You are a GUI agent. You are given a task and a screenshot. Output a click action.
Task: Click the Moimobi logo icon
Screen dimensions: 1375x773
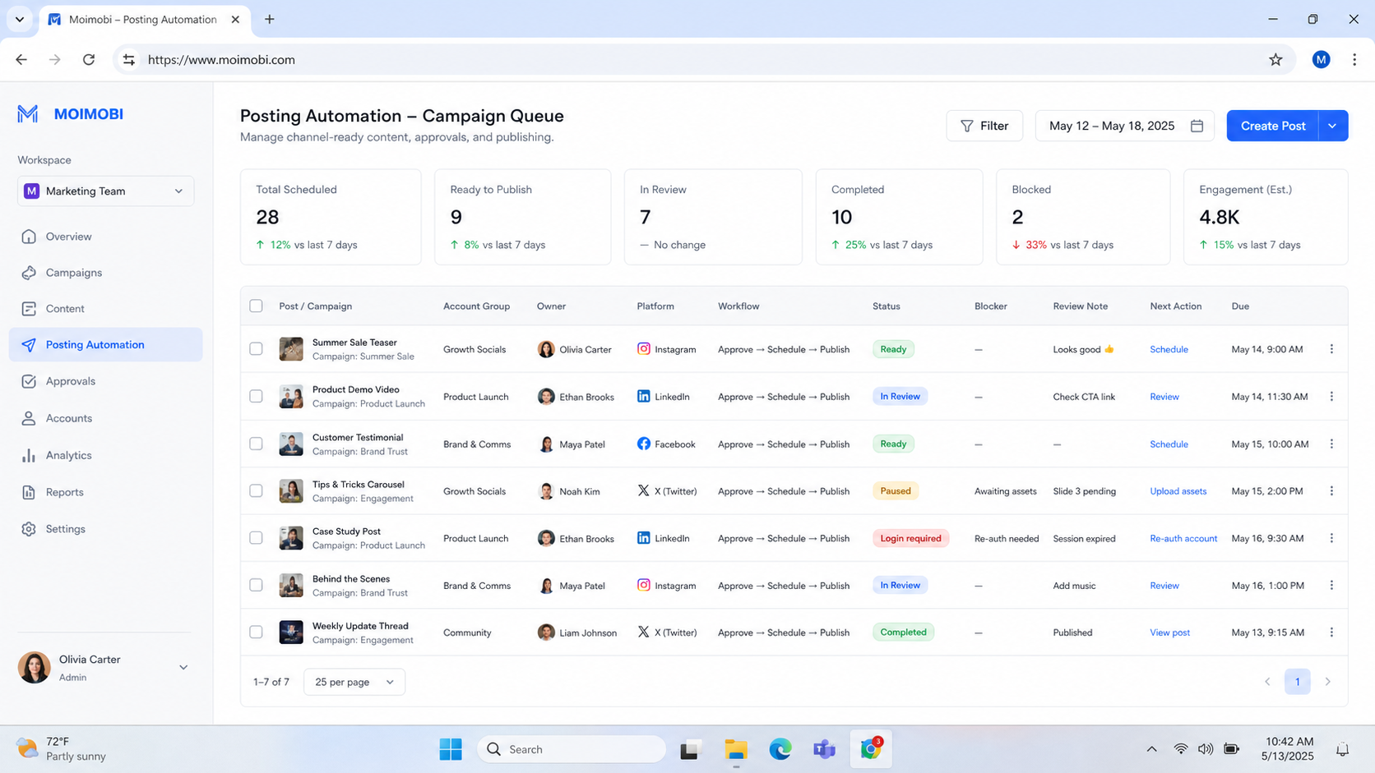[x=28, y=114]
